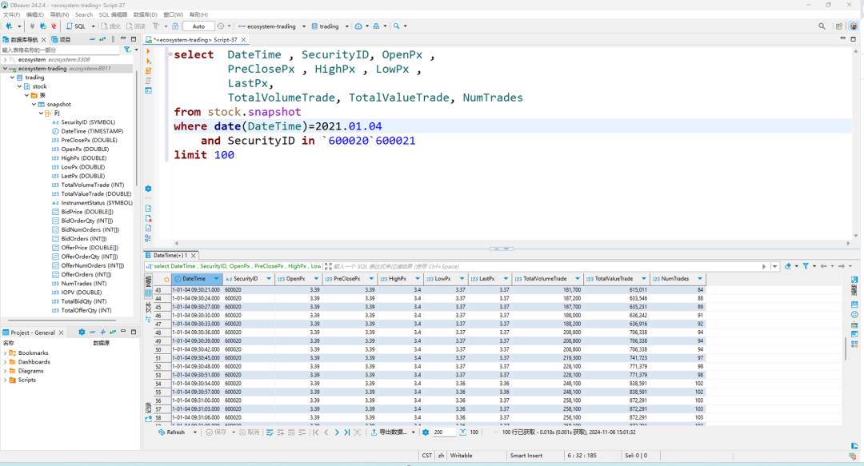
Task: Click the collapse all icon in navigator
Action: click(x=93, y=39)
